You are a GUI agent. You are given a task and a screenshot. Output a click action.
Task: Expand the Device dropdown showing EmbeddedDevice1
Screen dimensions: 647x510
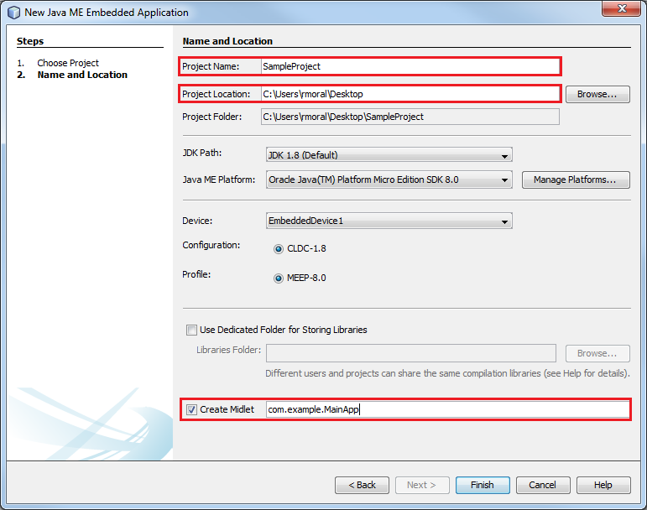point(389,221)
